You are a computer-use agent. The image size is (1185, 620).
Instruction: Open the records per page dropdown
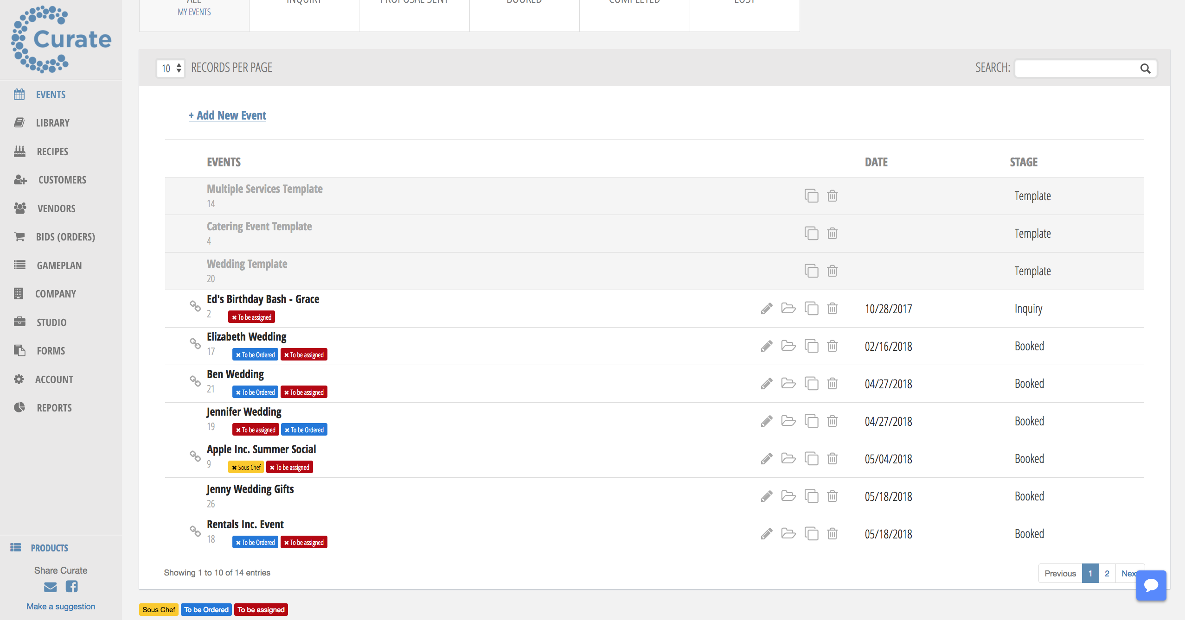pyautogui.click(x=171, y=68)
